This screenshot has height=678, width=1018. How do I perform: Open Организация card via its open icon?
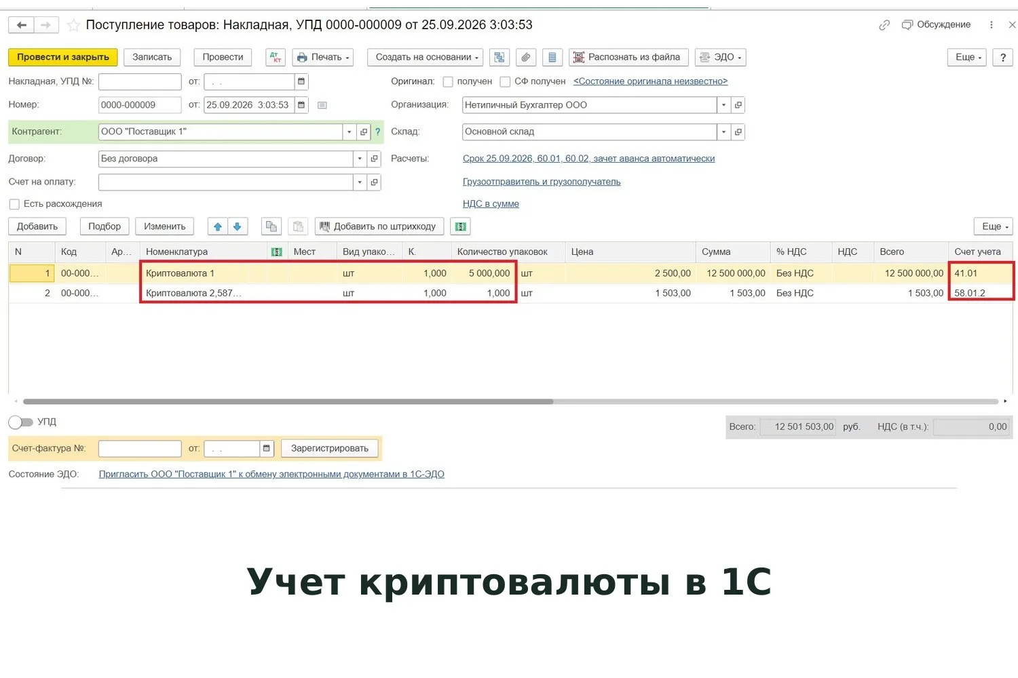(x=738, y=105)
